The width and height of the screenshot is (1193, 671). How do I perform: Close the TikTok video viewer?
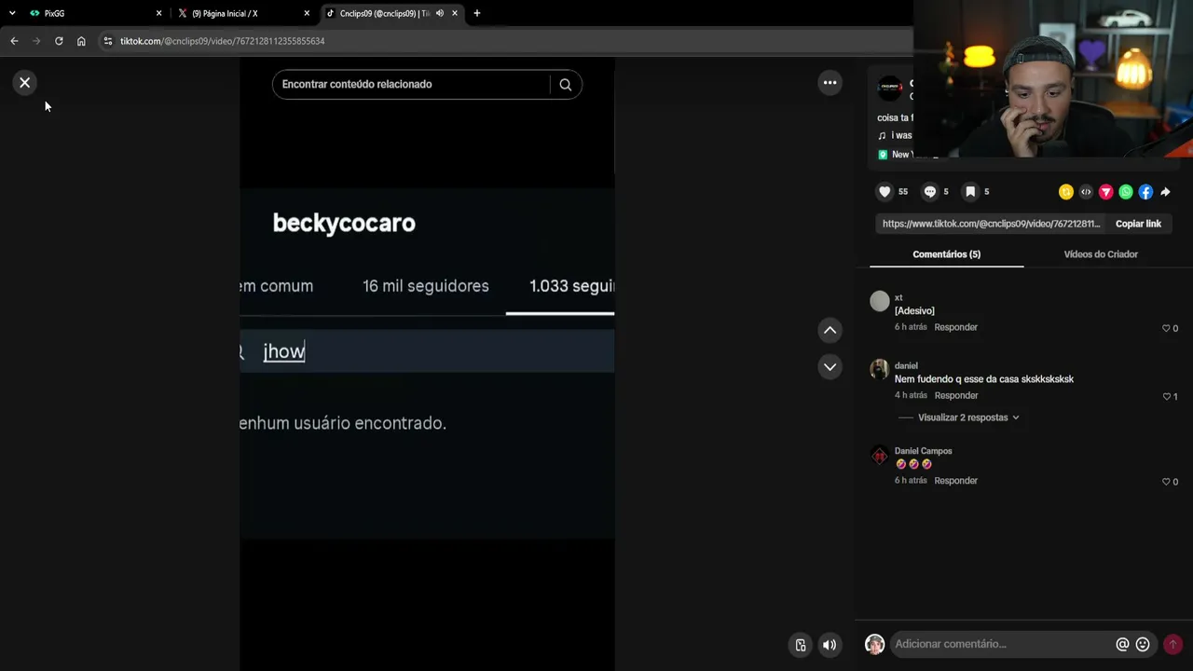point(25,83)
